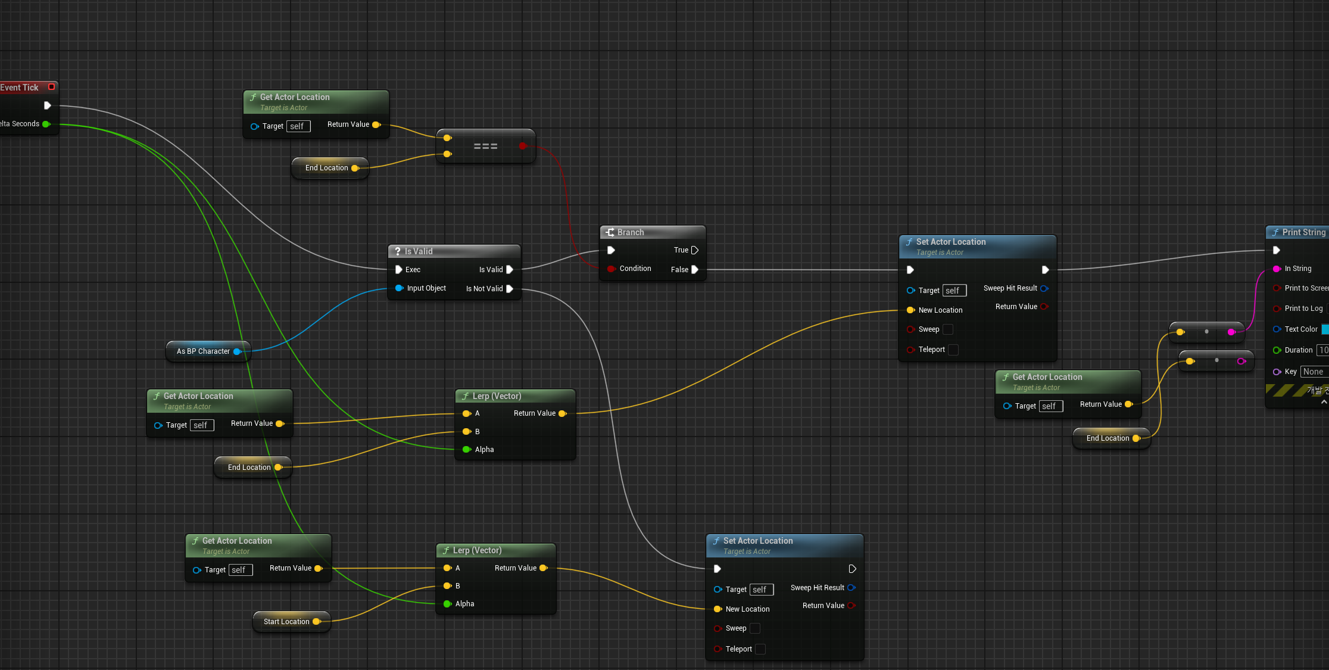Click the Branch node's False exec pin
The width and height of the screenshot is (1329, 670).
(x=694, y=270)
